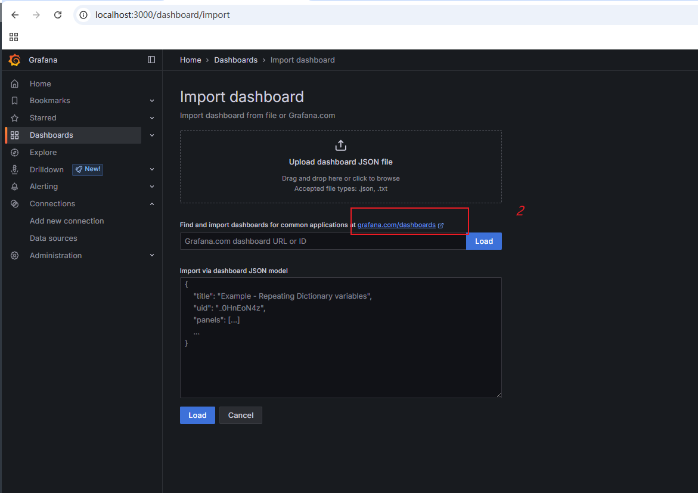Cancel the dashboard import

pyautogui.click(x=241, y=415)
